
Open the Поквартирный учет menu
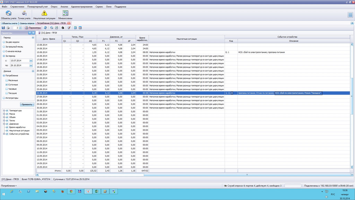click(x=37, y=7)
